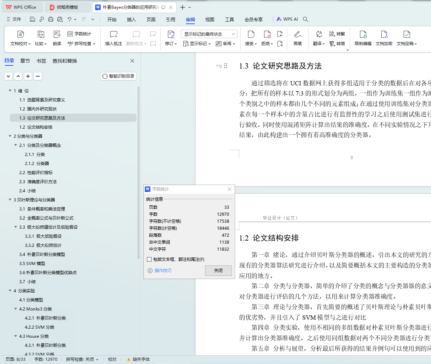Click the 关闭 button in word count dialog
Image resolution: width=431 pixels, height=364 pixels.
(x=218, y=271)
